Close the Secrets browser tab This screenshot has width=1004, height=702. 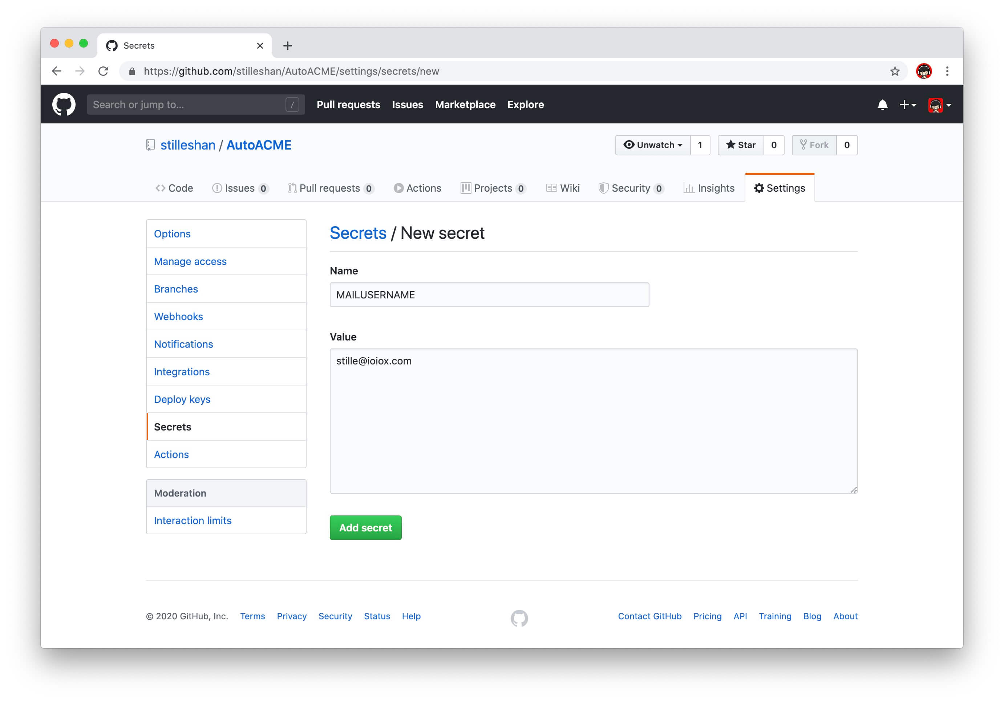click(x=260, y=45)
